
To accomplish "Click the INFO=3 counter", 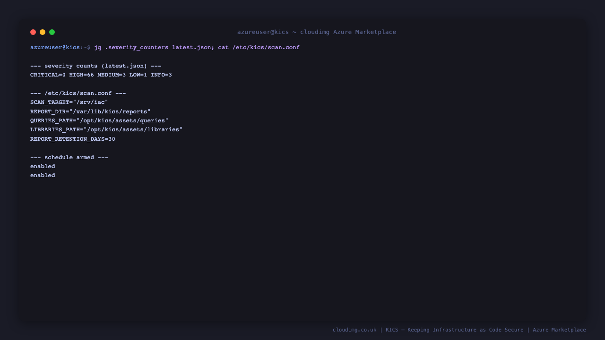I will (x=161, y=75).
